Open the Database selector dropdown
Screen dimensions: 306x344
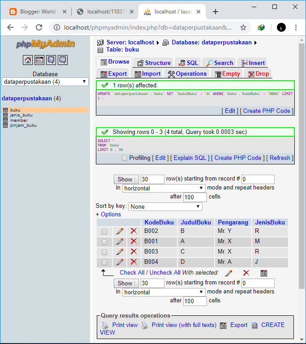(45, 82)
